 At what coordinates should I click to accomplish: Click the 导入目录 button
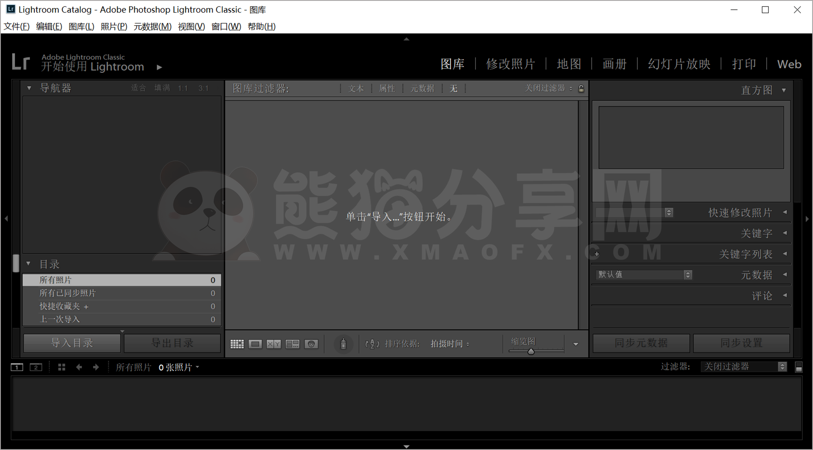click(x=72, y=343)
